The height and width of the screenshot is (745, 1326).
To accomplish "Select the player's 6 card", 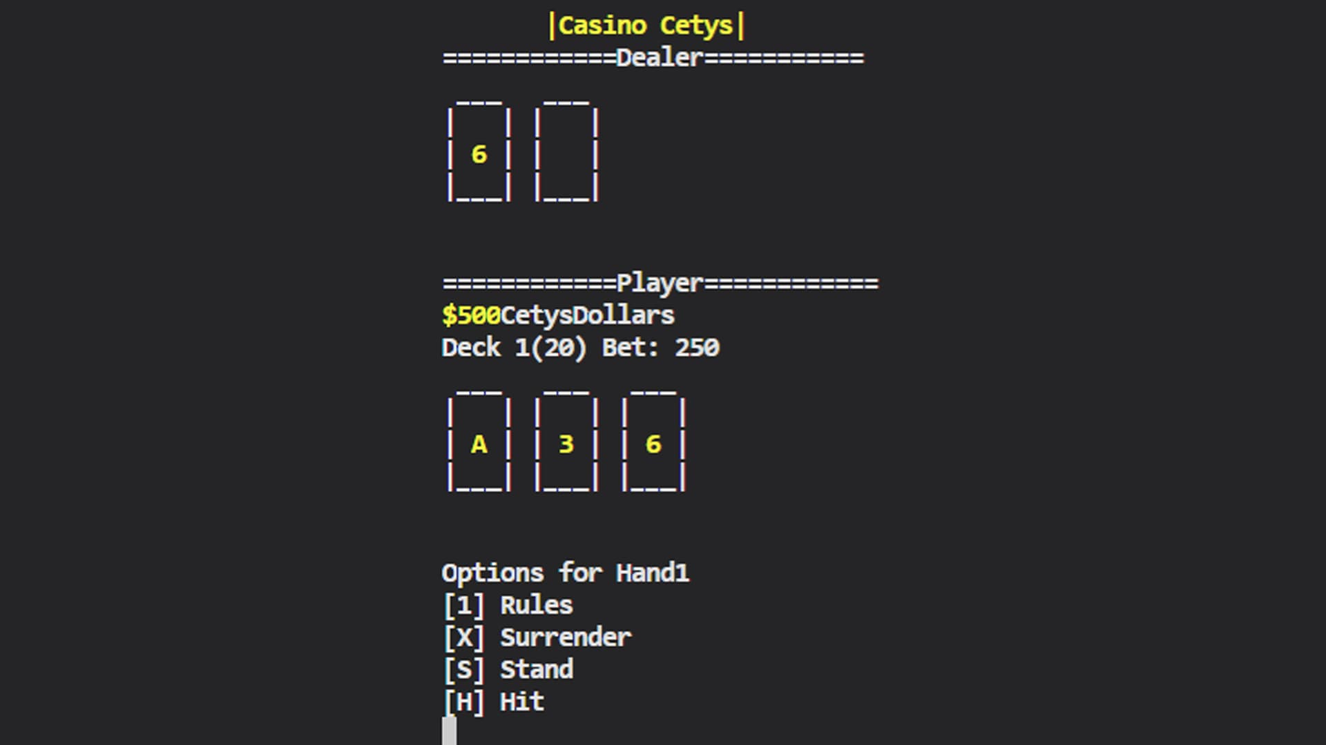I will 653,442.
